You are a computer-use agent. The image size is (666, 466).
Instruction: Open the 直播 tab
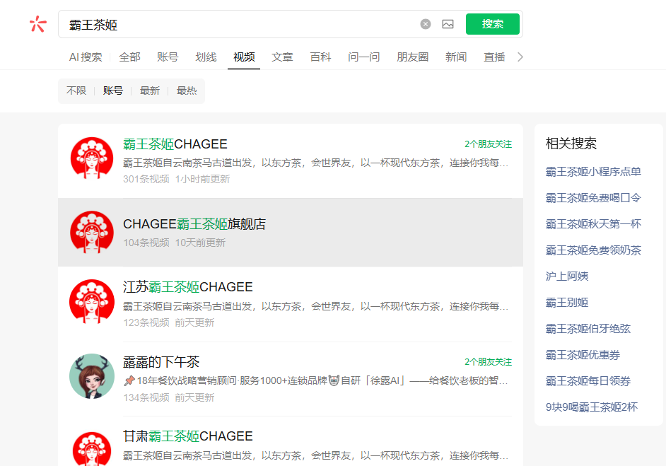(494, 57)
